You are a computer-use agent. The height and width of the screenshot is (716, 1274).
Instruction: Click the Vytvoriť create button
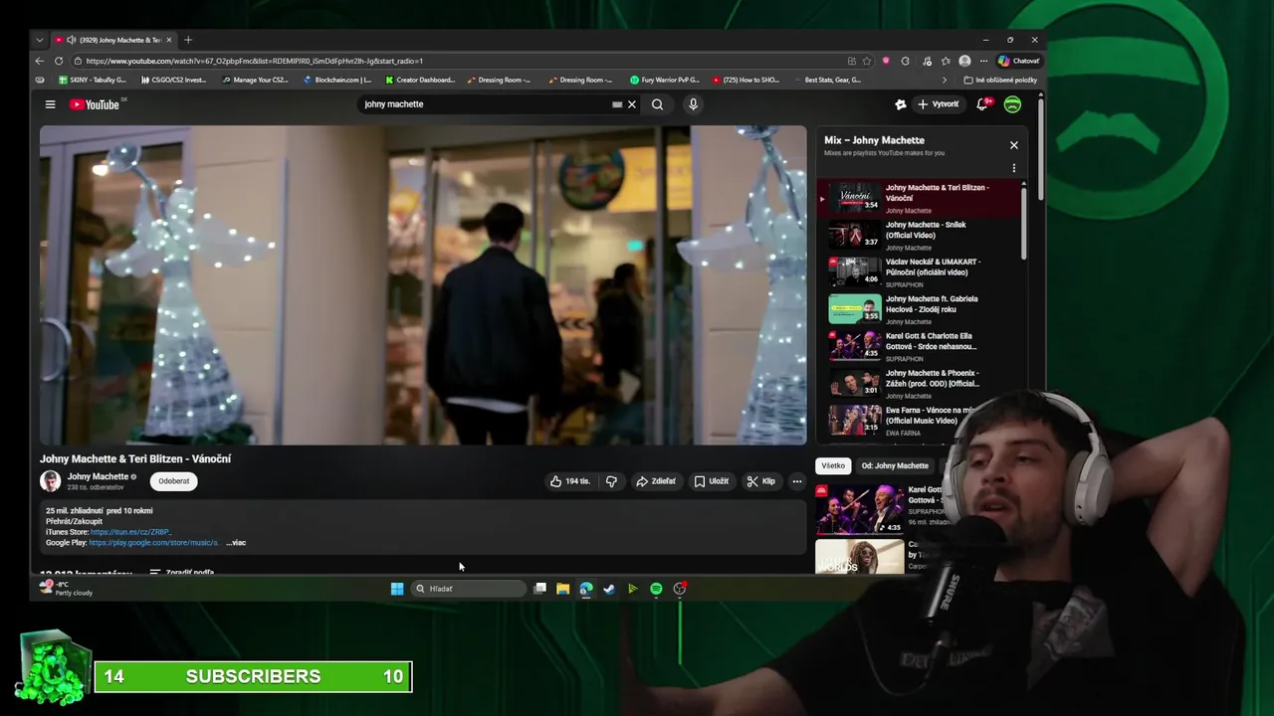tap(939, 104)
